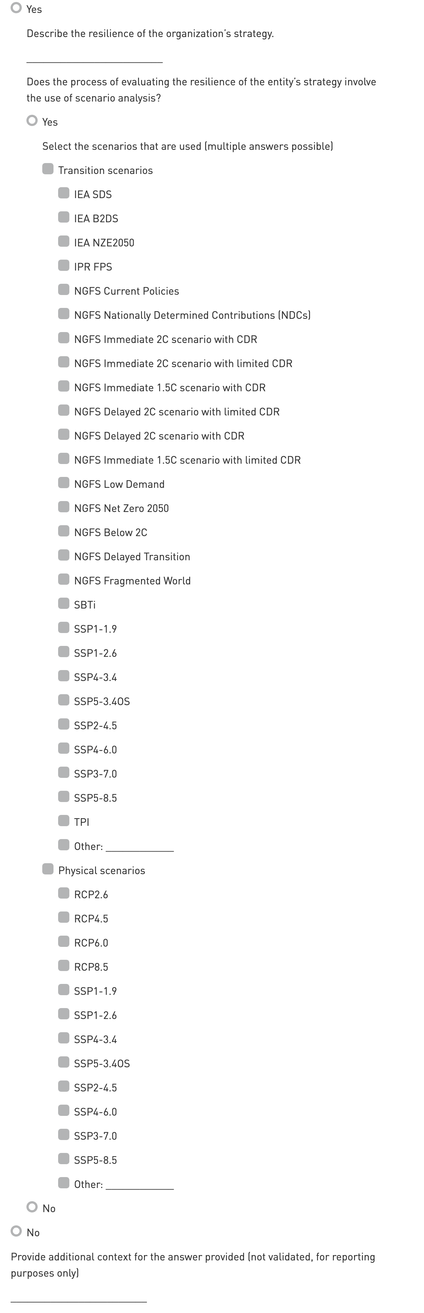Check NGFS Low Demand checkbox
The image size is (424, 1313).
point(64,483)
